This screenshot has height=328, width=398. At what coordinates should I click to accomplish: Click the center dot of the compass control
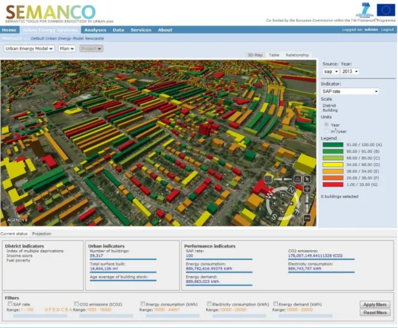tap(282, 203)
